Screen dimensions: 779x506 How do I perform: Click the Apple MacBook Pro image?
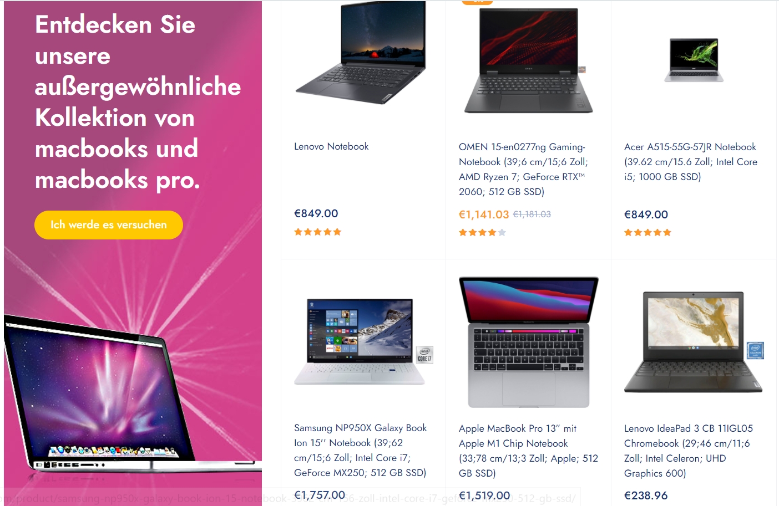(528, 342)
